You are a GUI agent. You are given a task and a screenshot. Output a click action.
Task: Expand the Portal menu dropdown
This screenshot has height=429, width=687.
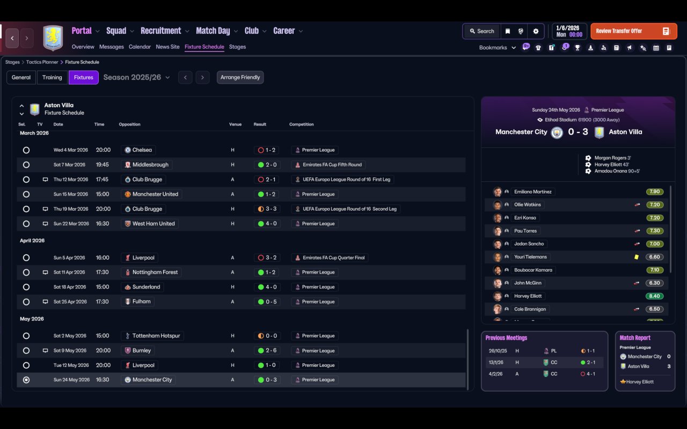[x=98, y=31]
